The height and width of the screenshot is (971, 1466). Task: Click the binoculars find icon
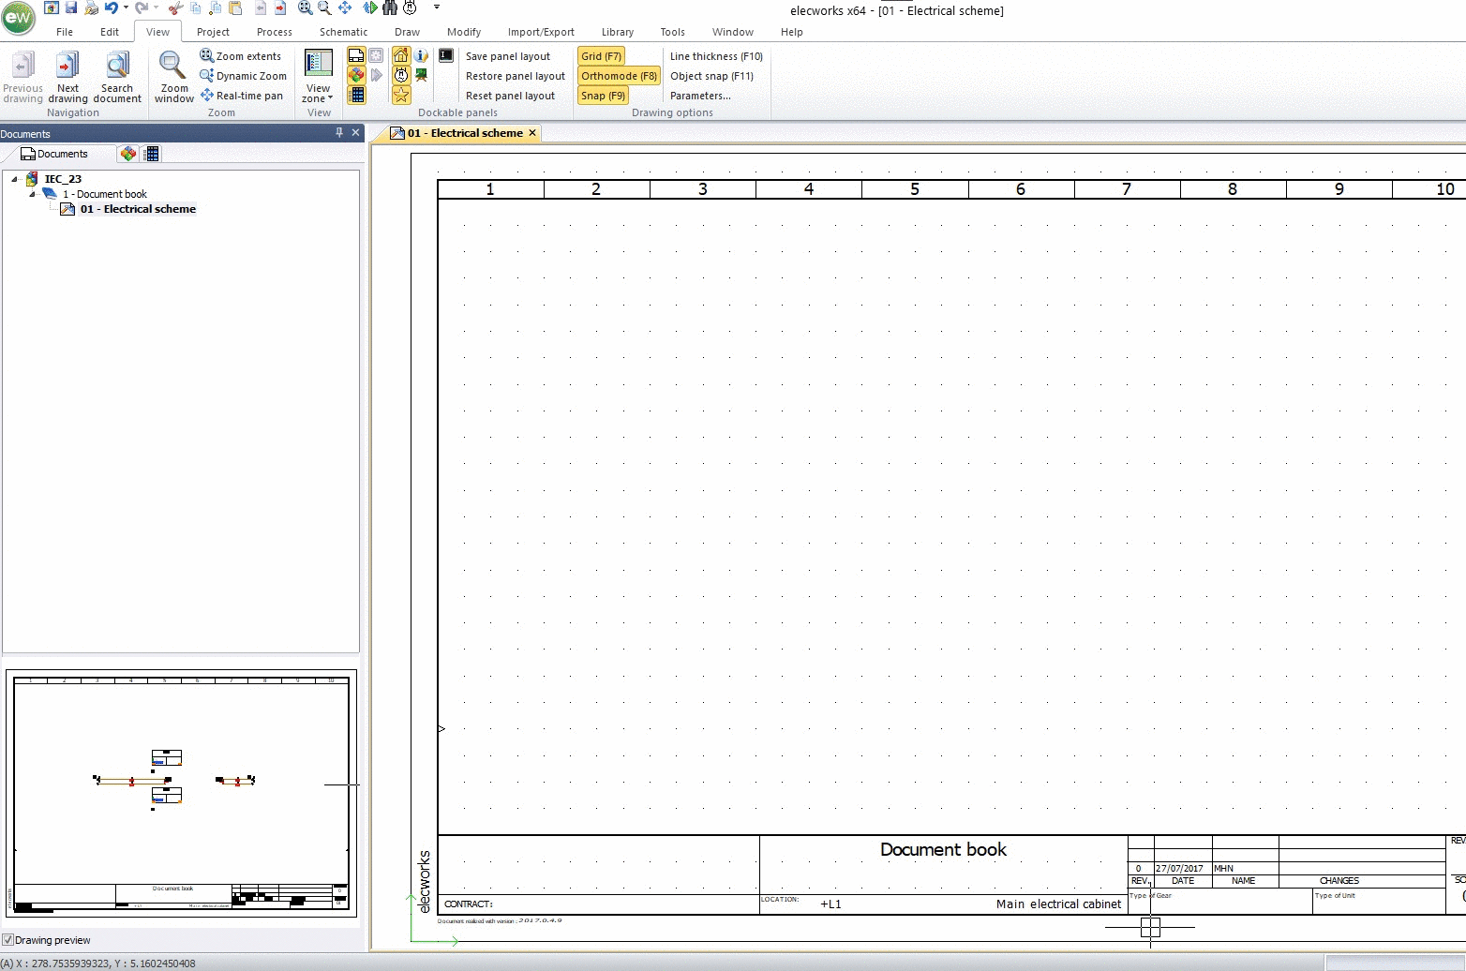point(390,7)
